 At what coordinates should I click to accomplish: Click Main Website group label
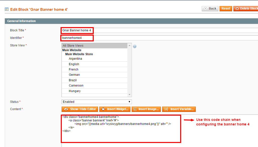[x=72, y=50]
